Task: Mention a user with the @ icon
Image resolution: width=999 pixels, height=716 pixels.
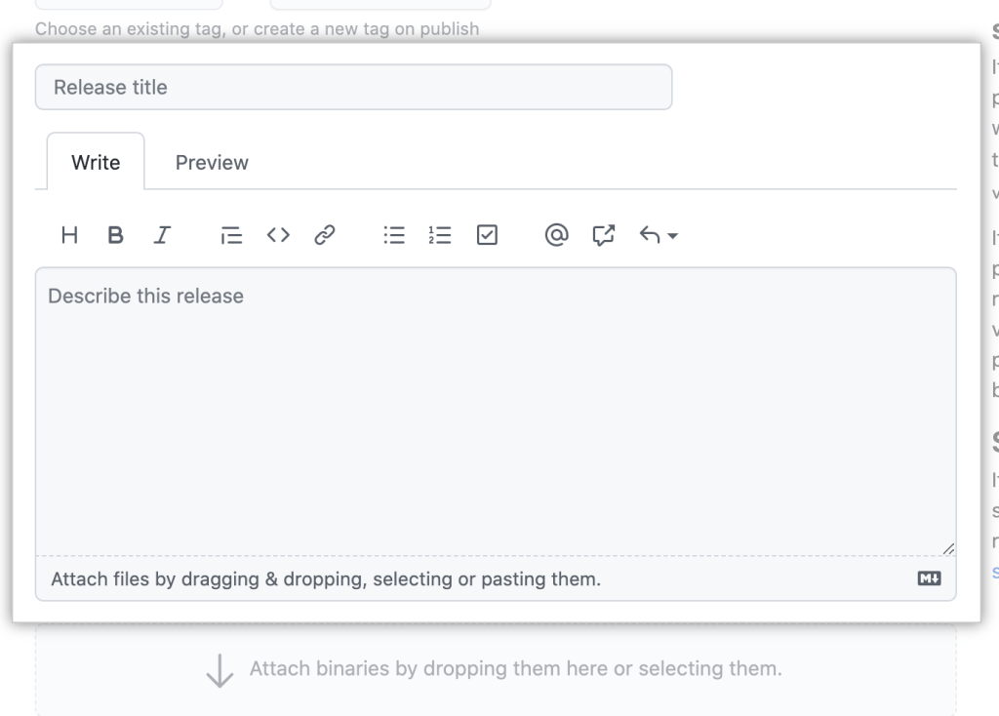Action: pos(556,235)
